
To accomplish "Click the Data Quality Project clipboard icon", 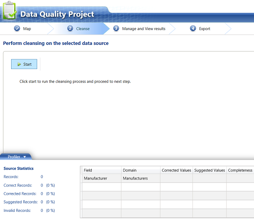I will click(9, 10).
